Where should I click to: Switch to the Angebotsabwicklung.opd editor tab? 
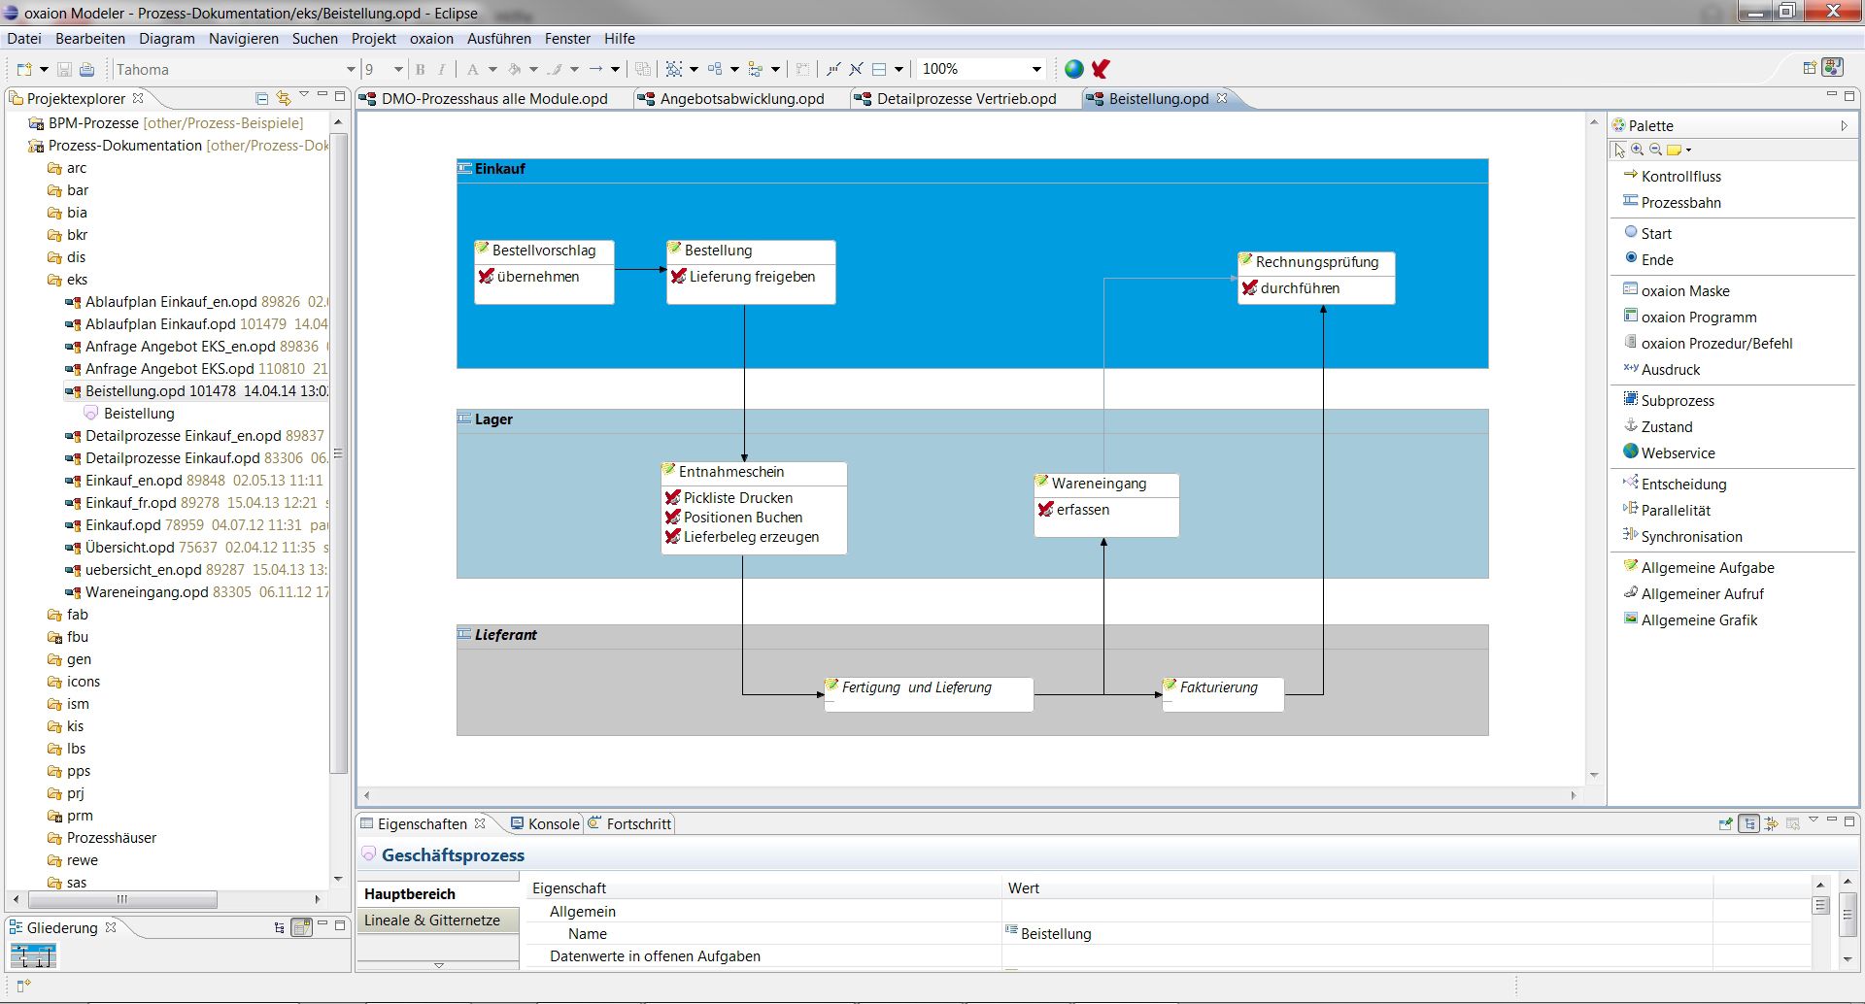(x=741, y=99)
